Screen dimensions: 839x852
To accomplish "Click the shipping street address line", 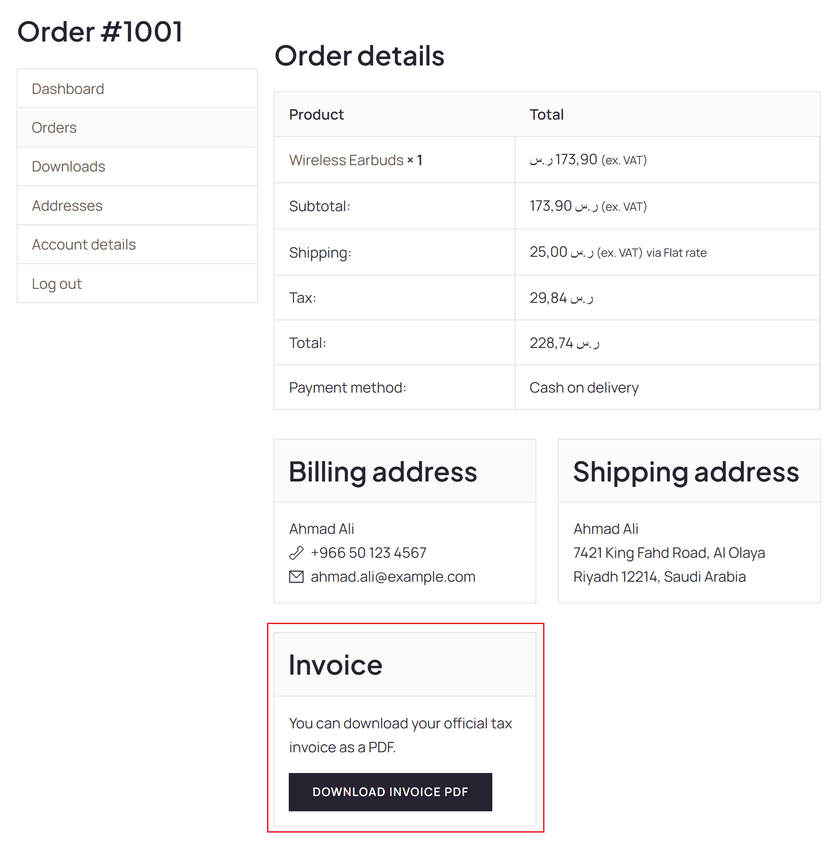I will (x=669, y=553).
